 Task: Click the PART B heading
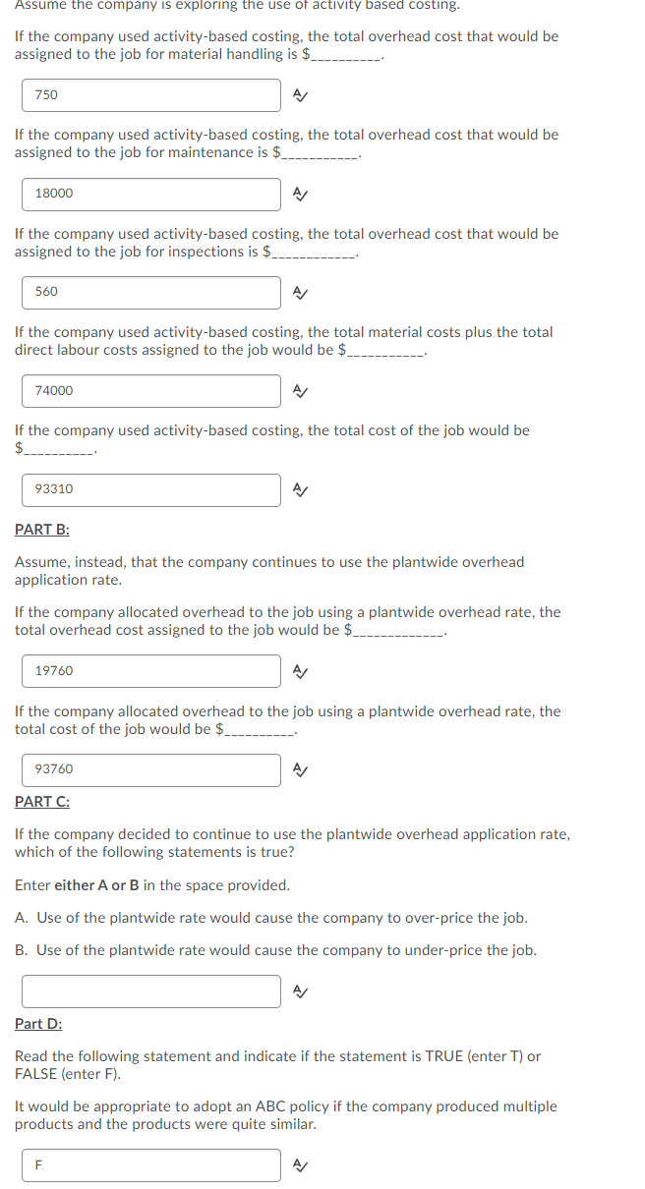tap(43, 529)
